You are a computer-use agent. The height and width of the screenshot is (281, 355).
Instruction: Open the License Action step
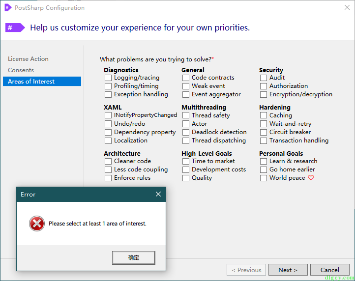(28, 59)
